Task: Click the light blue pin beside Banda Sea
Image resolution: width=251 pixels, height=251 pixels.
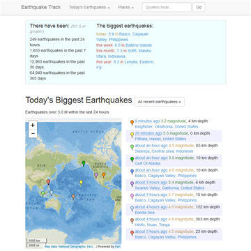Action: pos(132,208)
